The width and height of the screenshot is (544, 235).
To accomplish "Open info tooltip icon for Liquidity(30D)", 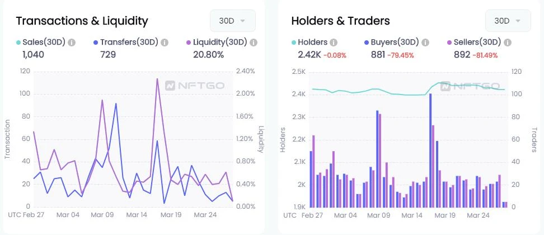I will click(254, 43).
